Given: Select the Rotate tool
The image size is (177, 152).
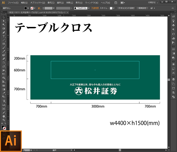Looking at the screenshot, I should pos(4,63).
